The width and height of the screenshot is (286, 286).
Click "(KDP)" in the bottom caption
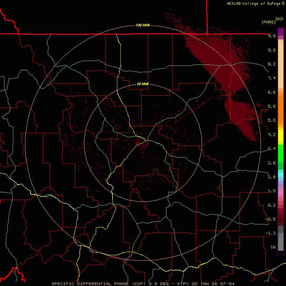(x=139, y=284)
